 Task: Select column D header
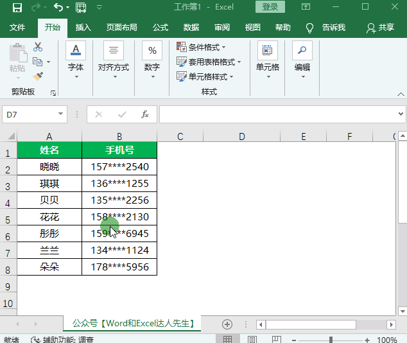[x=241, y=136]
